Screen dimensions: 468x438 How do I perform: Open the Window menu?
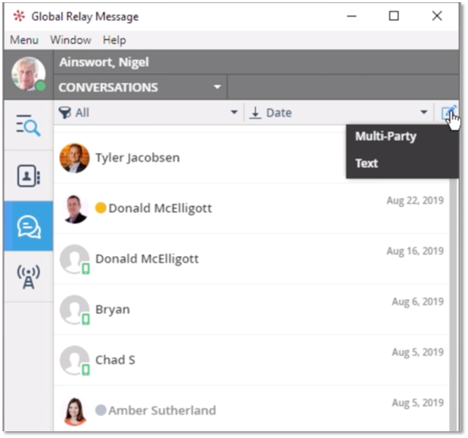pyautogui.click(x=71, y=40)
